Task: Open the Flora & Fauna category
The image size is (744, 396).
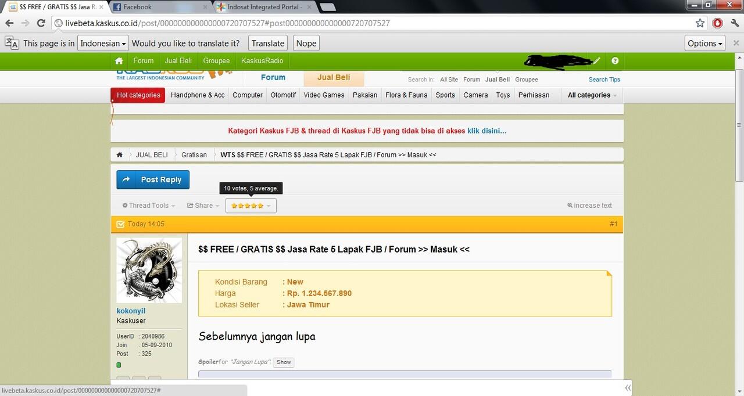Action: (x=406, y=95)
